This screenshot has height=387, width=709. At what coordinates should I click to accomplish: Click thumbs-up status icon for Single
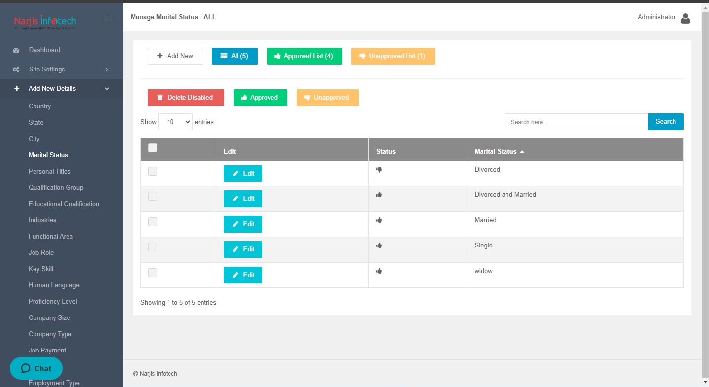pyautogui.click(x=379, y=246)
